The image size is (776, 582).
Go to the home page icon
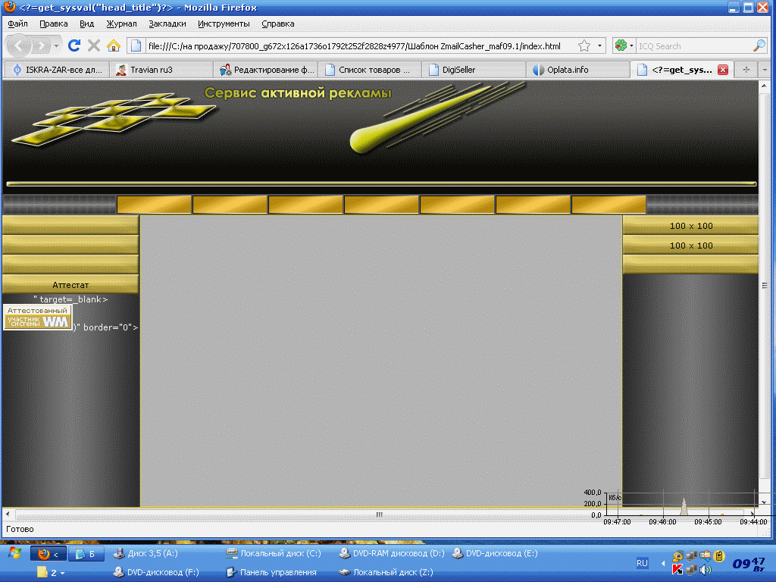114,45
